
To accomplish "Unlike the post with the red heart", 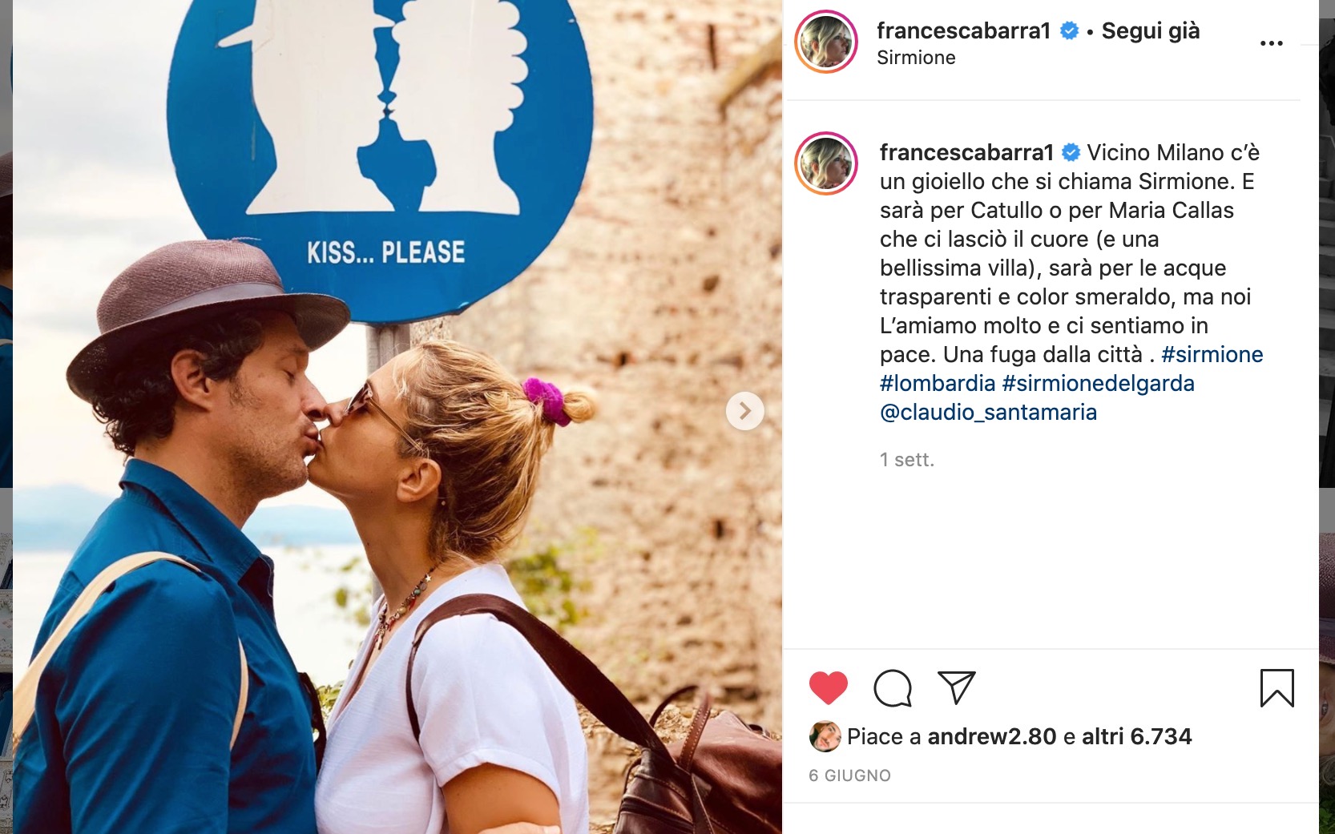I will [828, 687].
